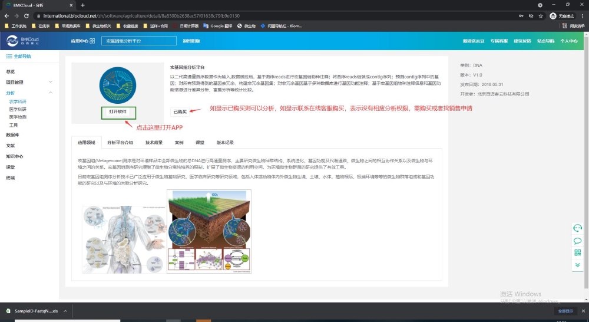Click the 全部显示 button in download bar
This screenshot has height=322, width=589.
pos(564,311)
